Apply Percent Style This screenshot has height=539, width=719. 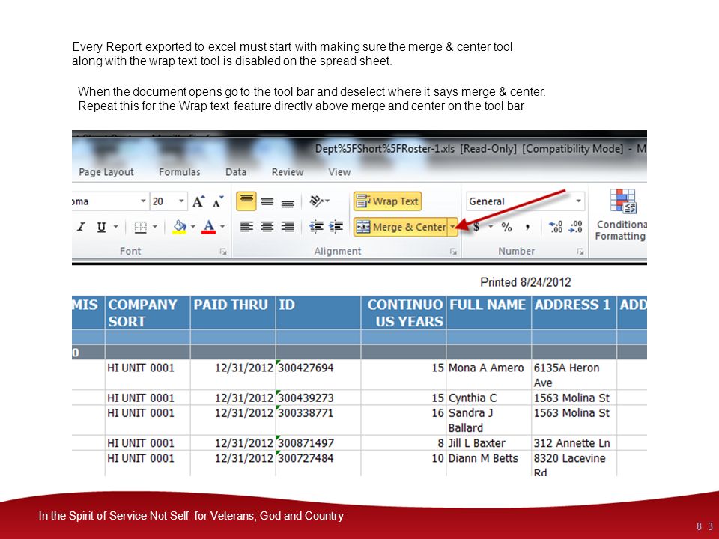pyautogui.click(x=507, y=226)
